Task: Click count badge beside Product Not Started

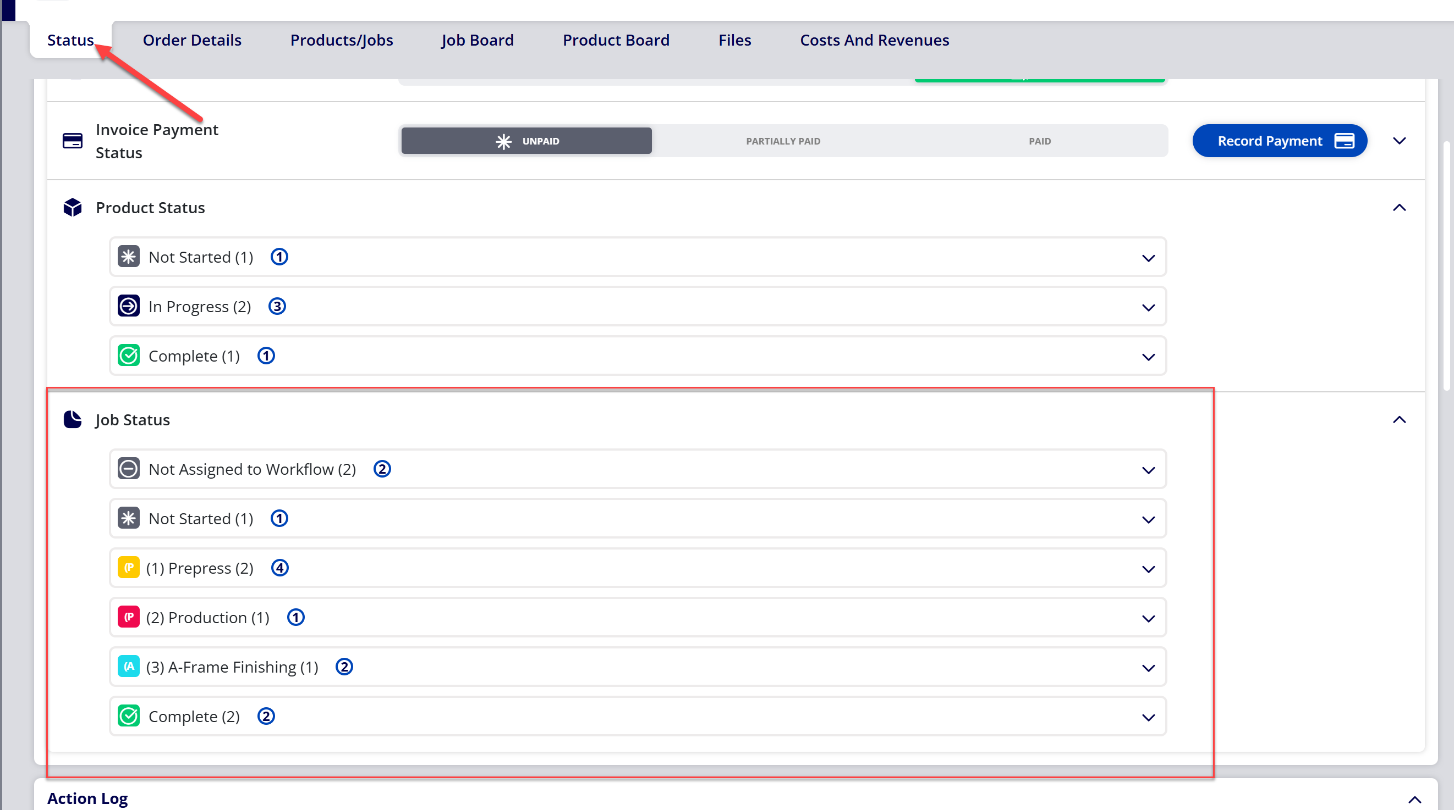Action: click(x=279, y=257)
